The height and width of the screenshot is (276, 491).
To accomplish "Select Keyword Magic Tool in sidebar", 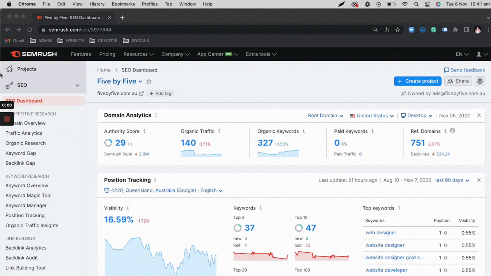I will point(29,195).
